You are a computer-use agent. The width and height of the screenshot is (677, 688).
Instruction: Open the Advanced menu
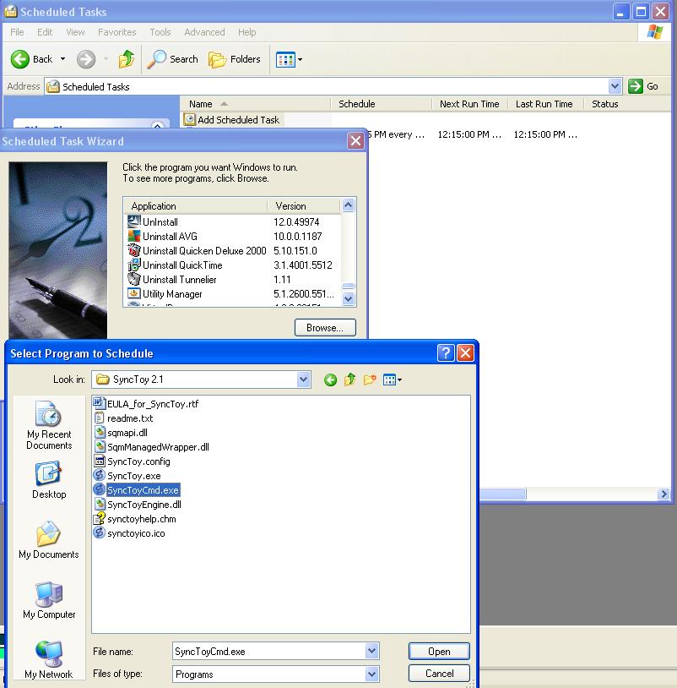coord(204,32)
